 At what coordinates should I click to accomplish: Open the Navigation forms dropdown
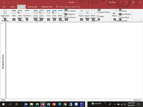click(70, 14)
